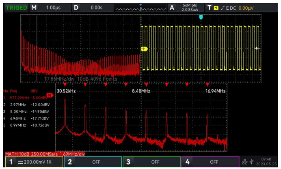Click the trigger coupling DC label
Image resolution: width=281 pixels, height=169 pixels.
coord(233,8)
